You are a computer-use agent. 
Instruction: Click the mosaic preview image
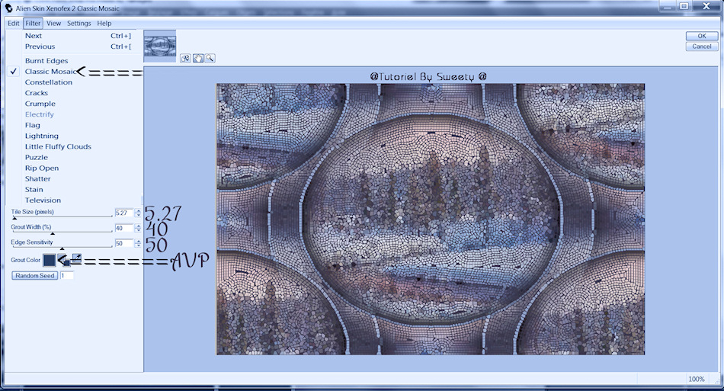pos(431,219)
